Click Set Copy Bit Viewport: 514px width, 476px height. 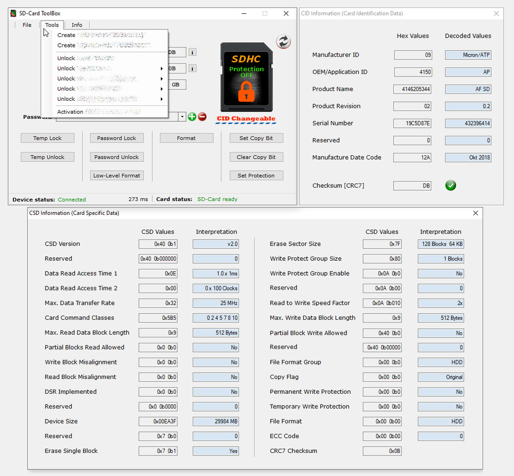(x=256, y=138)
